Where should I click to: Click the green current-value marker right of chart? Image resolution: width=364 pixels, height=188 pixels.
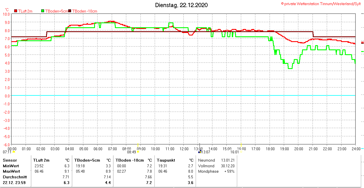(362, 51)
